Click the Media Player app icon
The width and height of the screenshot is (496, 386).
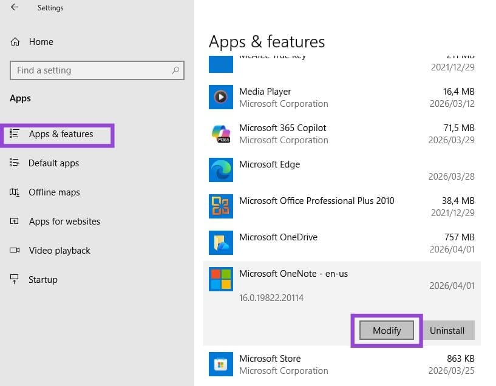220,97
